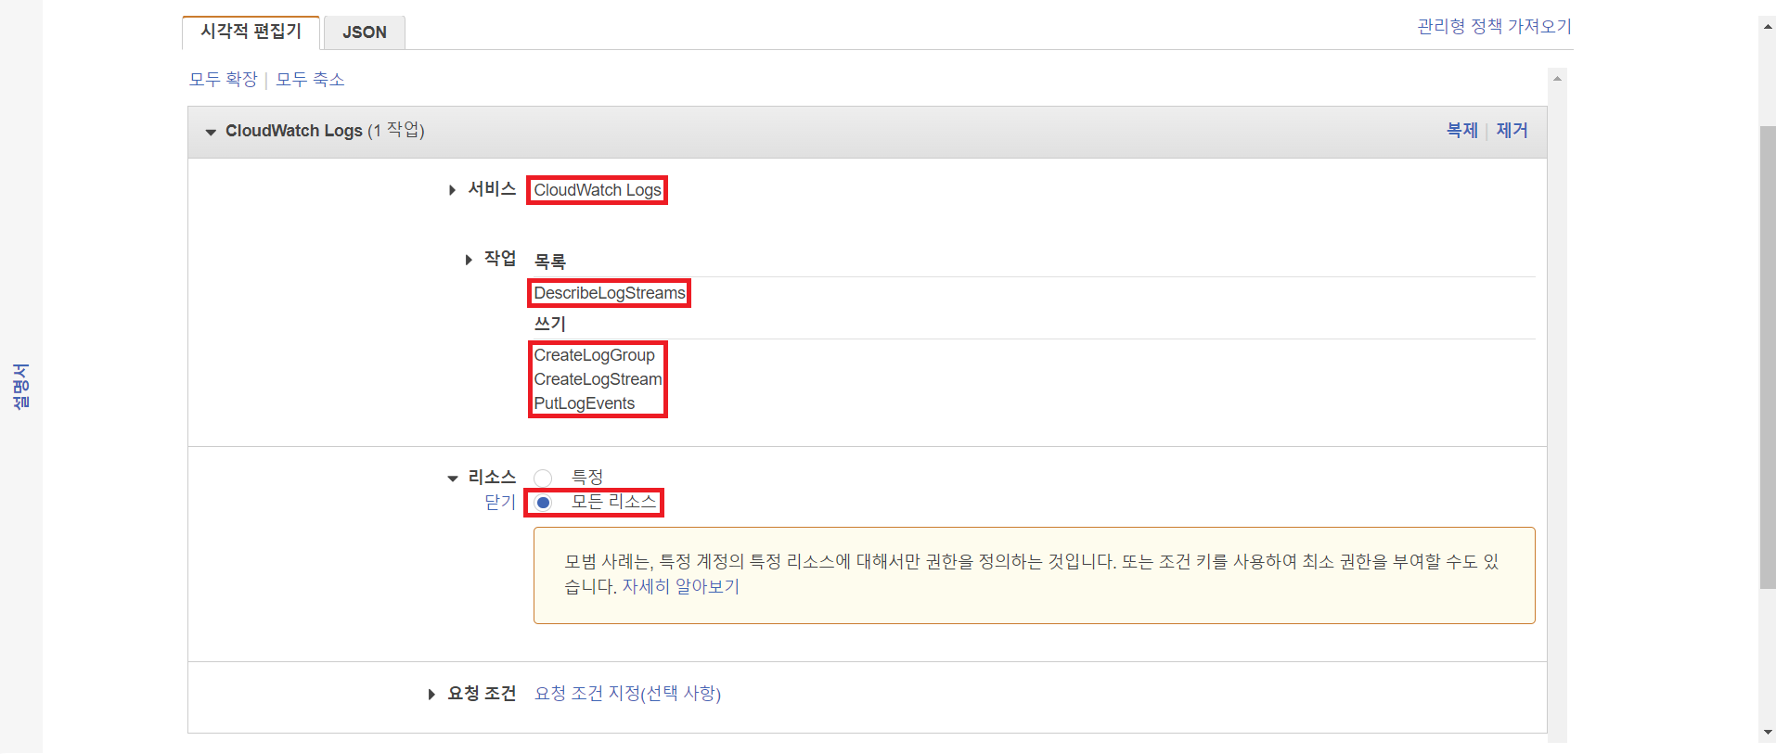1776x754 pixels.
Task: Collapse the 리소스 row arrow
Action: click(x=453, y=479)
